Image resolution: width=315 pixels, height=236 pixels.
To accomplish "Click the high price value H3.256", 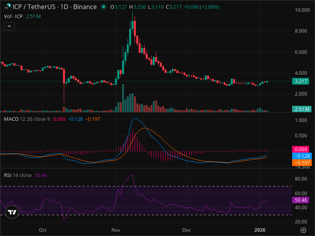I will coord(137,7).
